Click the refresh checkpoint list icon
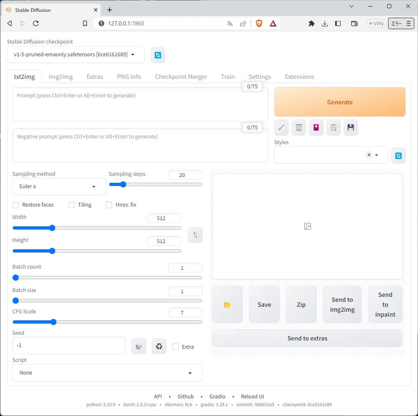 tap(158, 55)
